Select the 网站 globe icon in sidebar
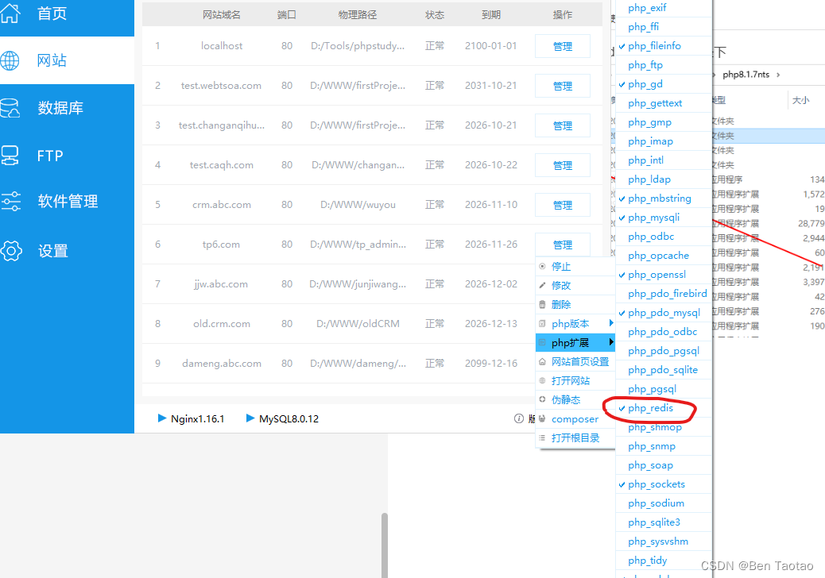 [12, 60]
